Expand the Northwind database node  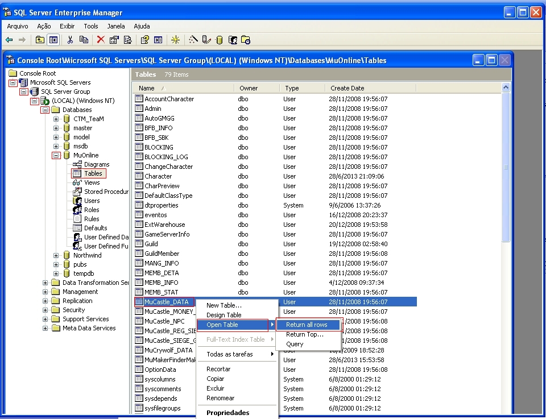[x=55, y=255]
